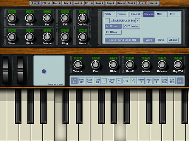This screenshot has height=141, width=189.
Task: Increase tempo with plus next to 122/m
Action: point(119,81)
